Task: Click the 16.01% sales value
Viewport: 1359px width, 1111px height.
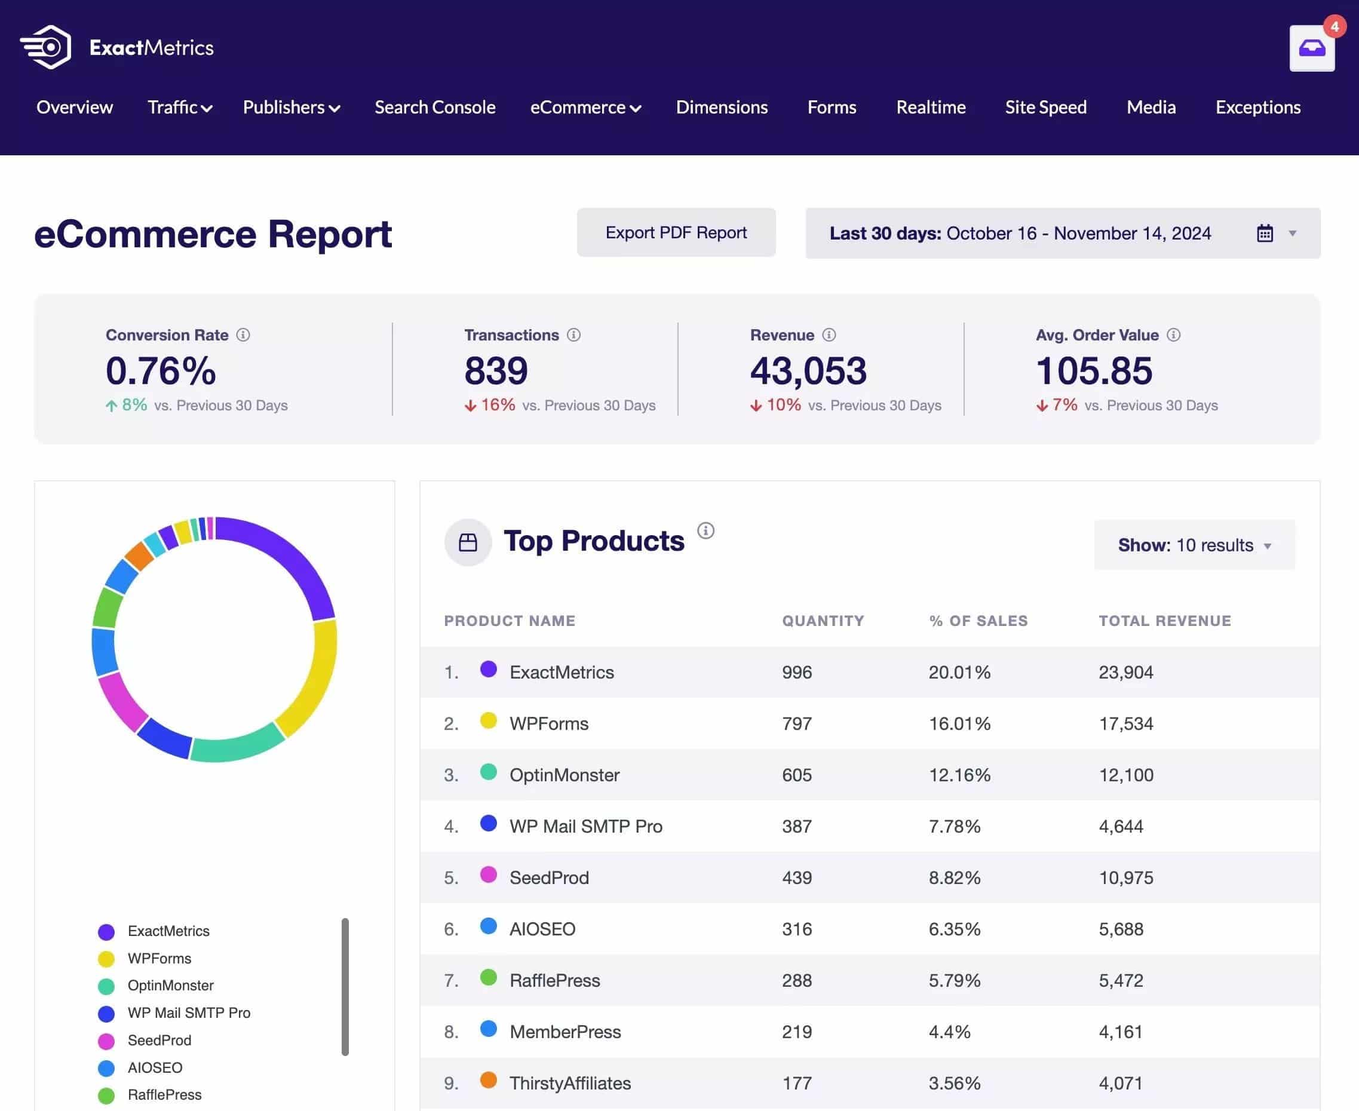Action: (x=959, y=724)
